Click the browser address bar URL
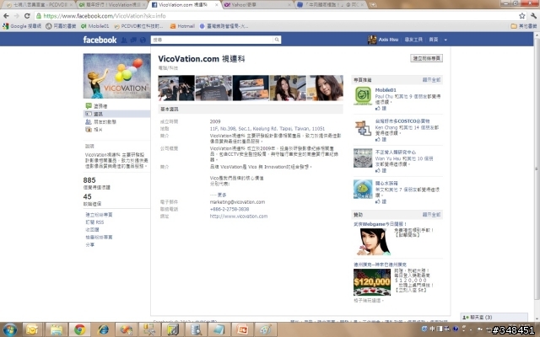Screen dimensions: 540x337 pos(105,16)
